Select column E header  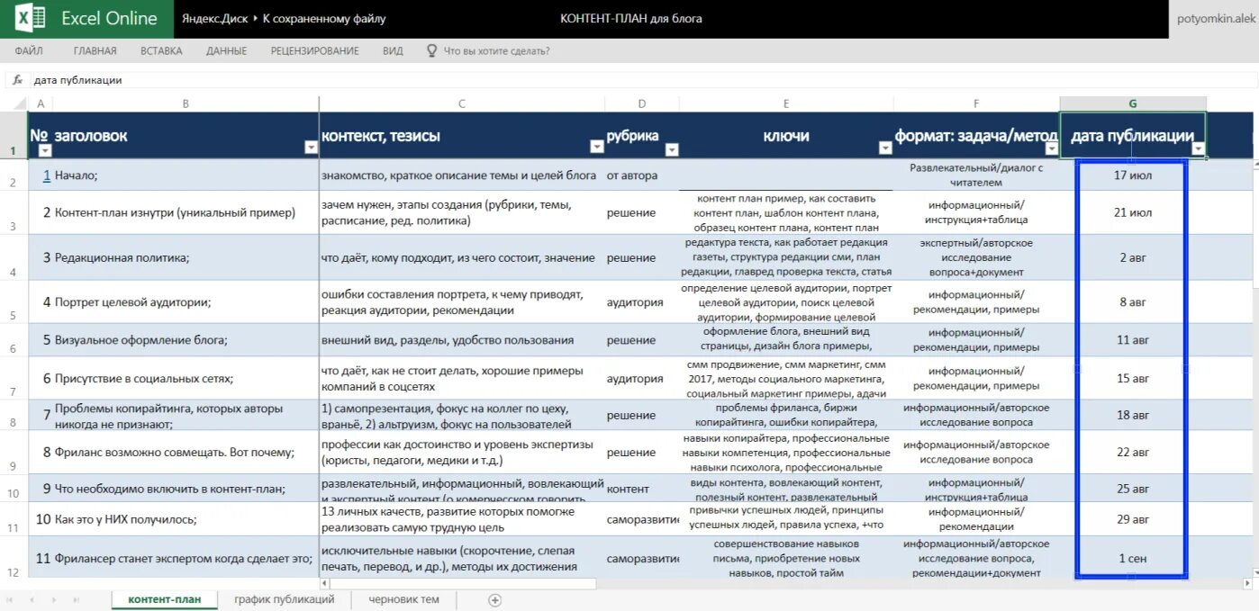(786, 103)
